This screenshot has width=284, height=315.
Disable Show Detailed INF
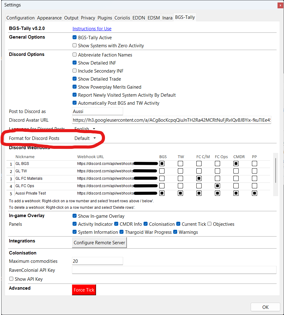74,63
